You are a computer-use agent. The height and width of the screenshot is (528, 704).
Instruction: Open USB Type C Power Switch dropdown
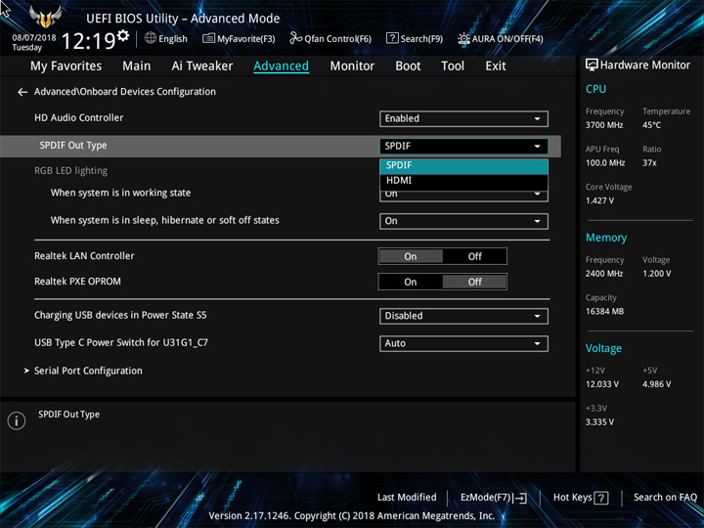click(463, 343)
